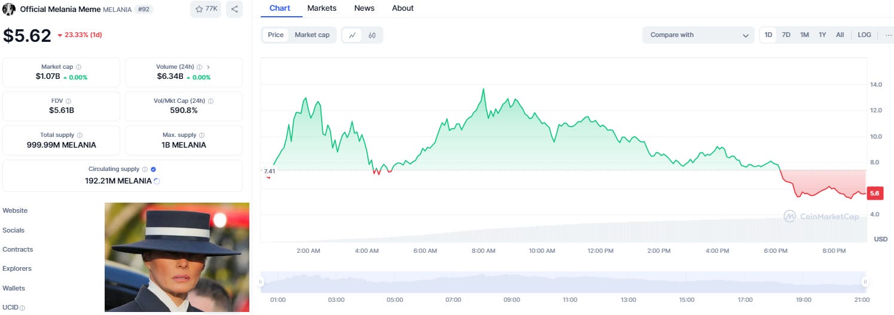Click the info icon next to Volume (24h)

tap(200, 67)
